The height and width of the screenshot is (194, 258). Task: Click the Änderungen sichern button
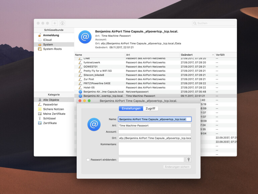(x=177, y=167)
